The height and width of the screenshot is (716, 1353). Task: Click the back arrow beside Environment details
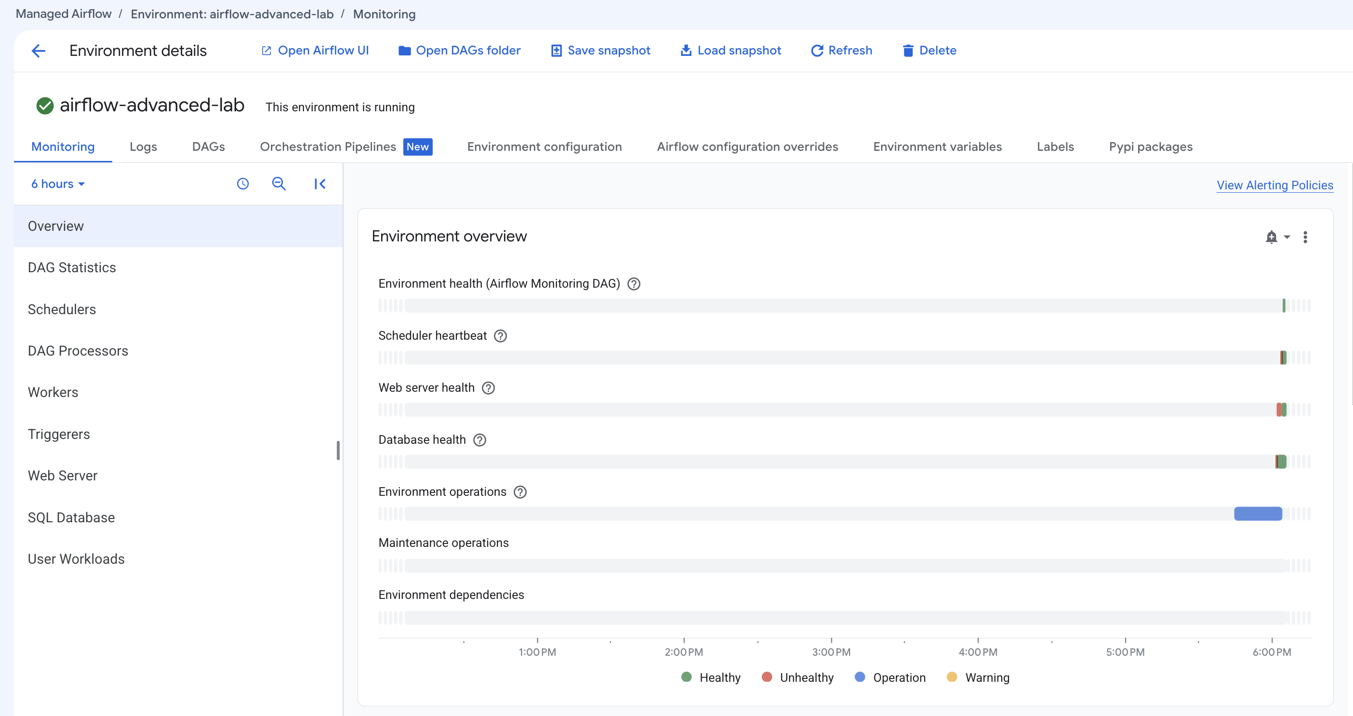(x=39, y=51)
